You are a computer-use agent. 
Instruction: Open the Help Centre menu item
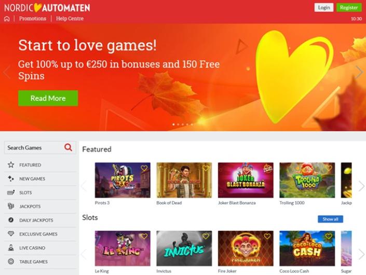coord(70,19)
